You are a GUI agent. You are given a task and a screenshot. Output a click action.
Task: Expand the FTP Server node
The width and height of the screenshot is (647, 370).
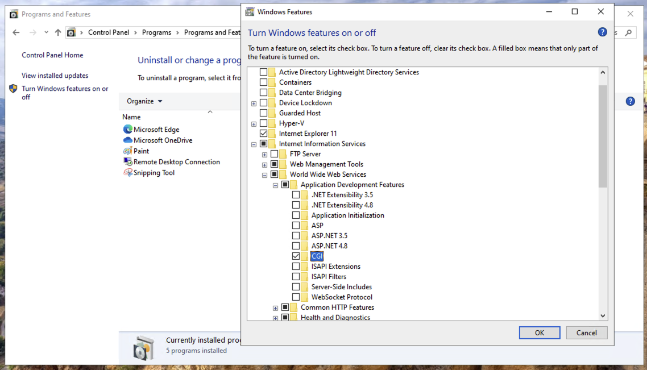point(264,155)
